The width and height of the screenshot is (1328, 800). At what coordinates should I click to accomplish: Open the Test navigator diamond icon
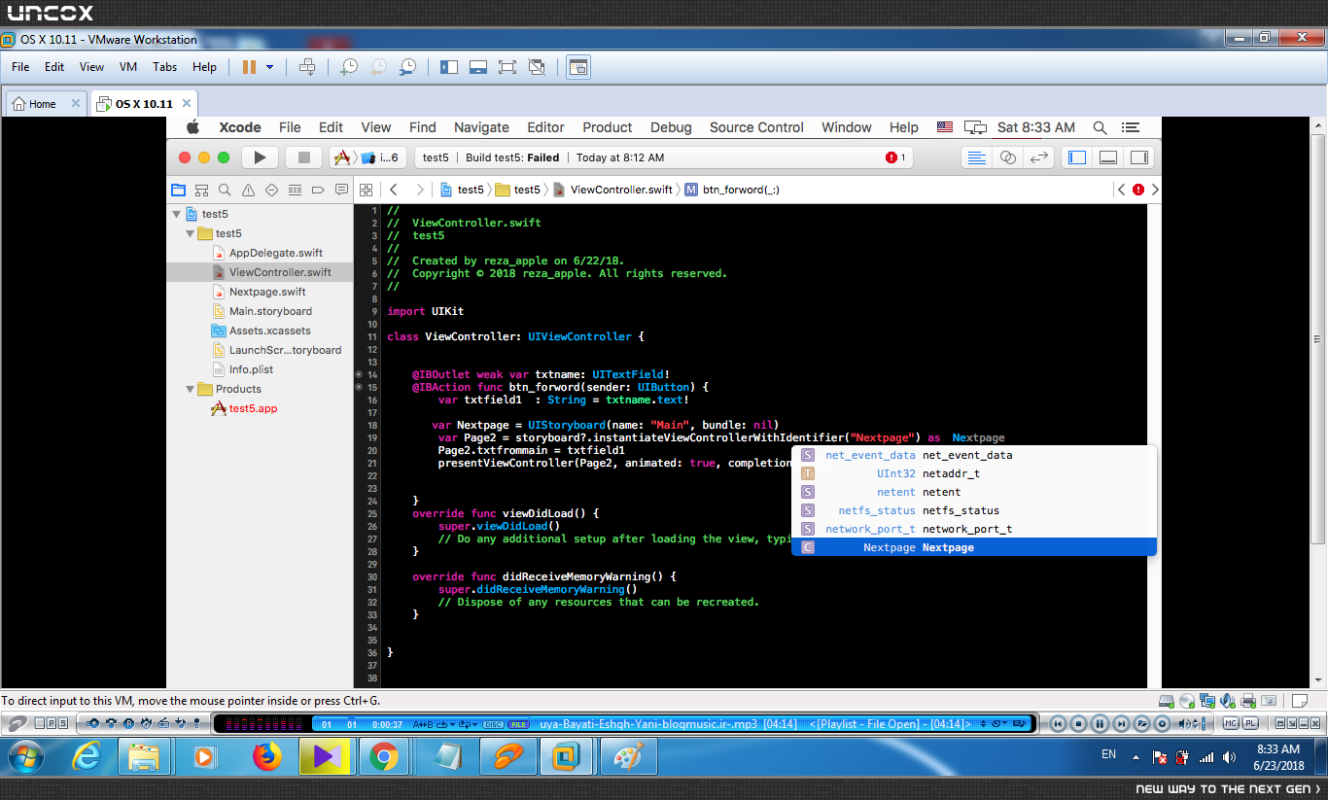click(x=271, y=190)
